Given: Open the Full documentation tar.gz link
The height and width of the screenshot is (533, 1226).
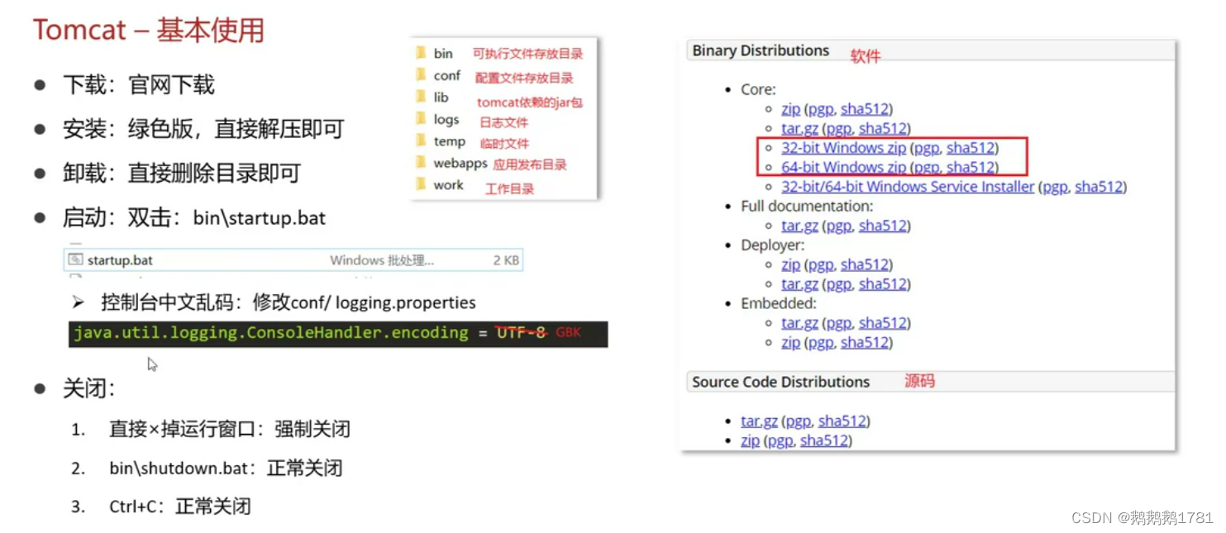Looking at the screenshot, I should [799, 226].
